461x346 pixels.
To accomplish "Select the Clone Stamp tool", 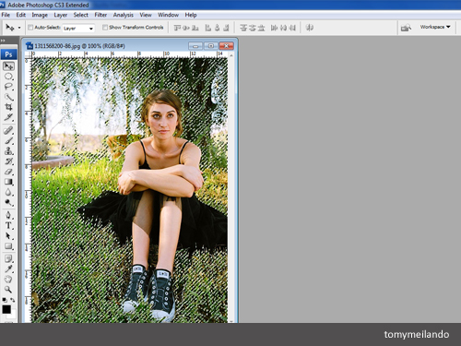I will 8,151.
